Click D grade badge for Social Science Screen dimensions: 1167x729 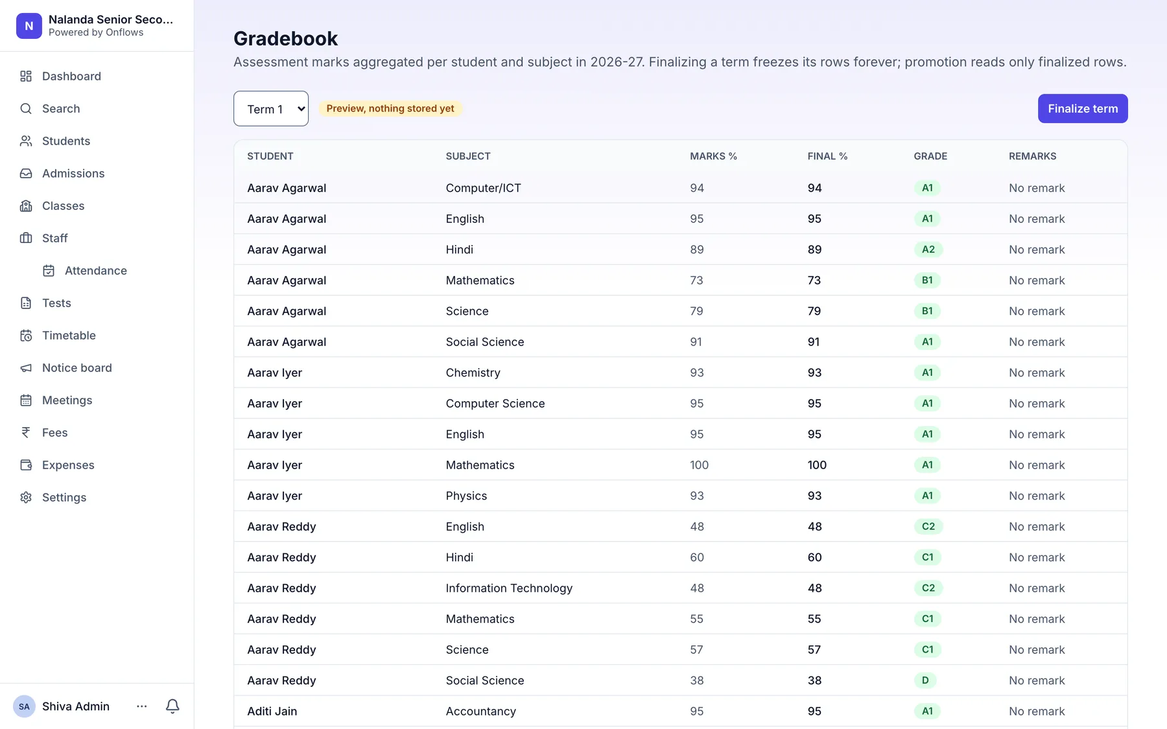[925, 680]
